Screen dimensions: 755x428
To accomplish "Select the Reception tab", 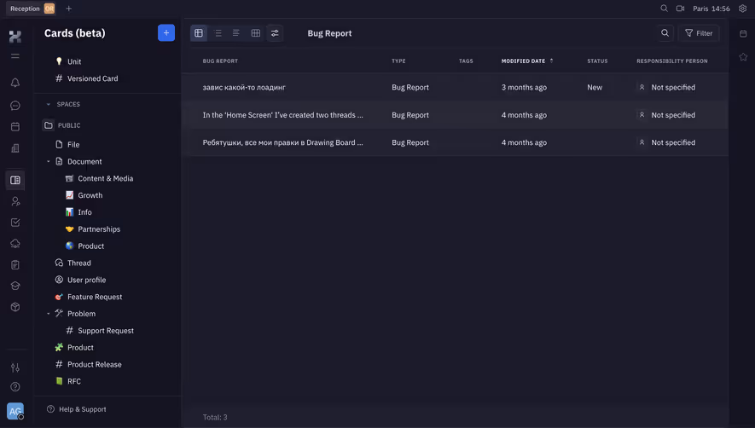I will [x=32, y=9].
